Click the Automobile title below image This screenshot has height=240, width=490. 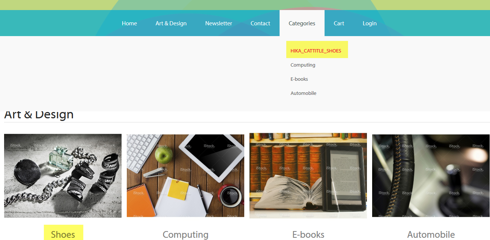431,235
